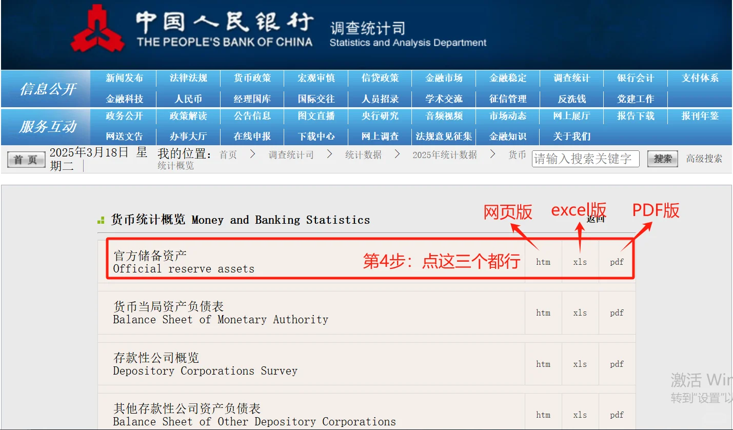Click the 存款性公司概览 row title

click(x=156, y=358)
